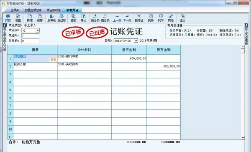Click the 反过账 un-post icon
Image resolution: width=251 pixels, height=152 pixels.
point(61,18)
